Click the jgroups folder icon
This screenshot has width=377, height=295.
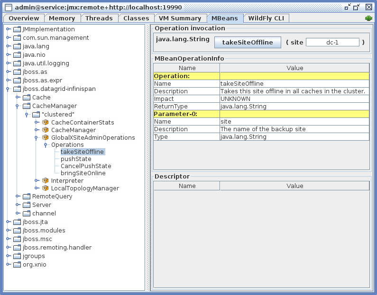(x=17, y=256)
